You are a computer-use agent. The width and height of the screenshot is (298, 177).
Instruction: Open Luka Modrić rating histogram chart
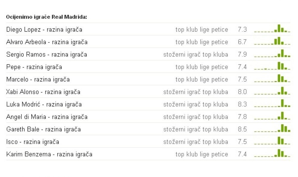click(x=272, y=103)
